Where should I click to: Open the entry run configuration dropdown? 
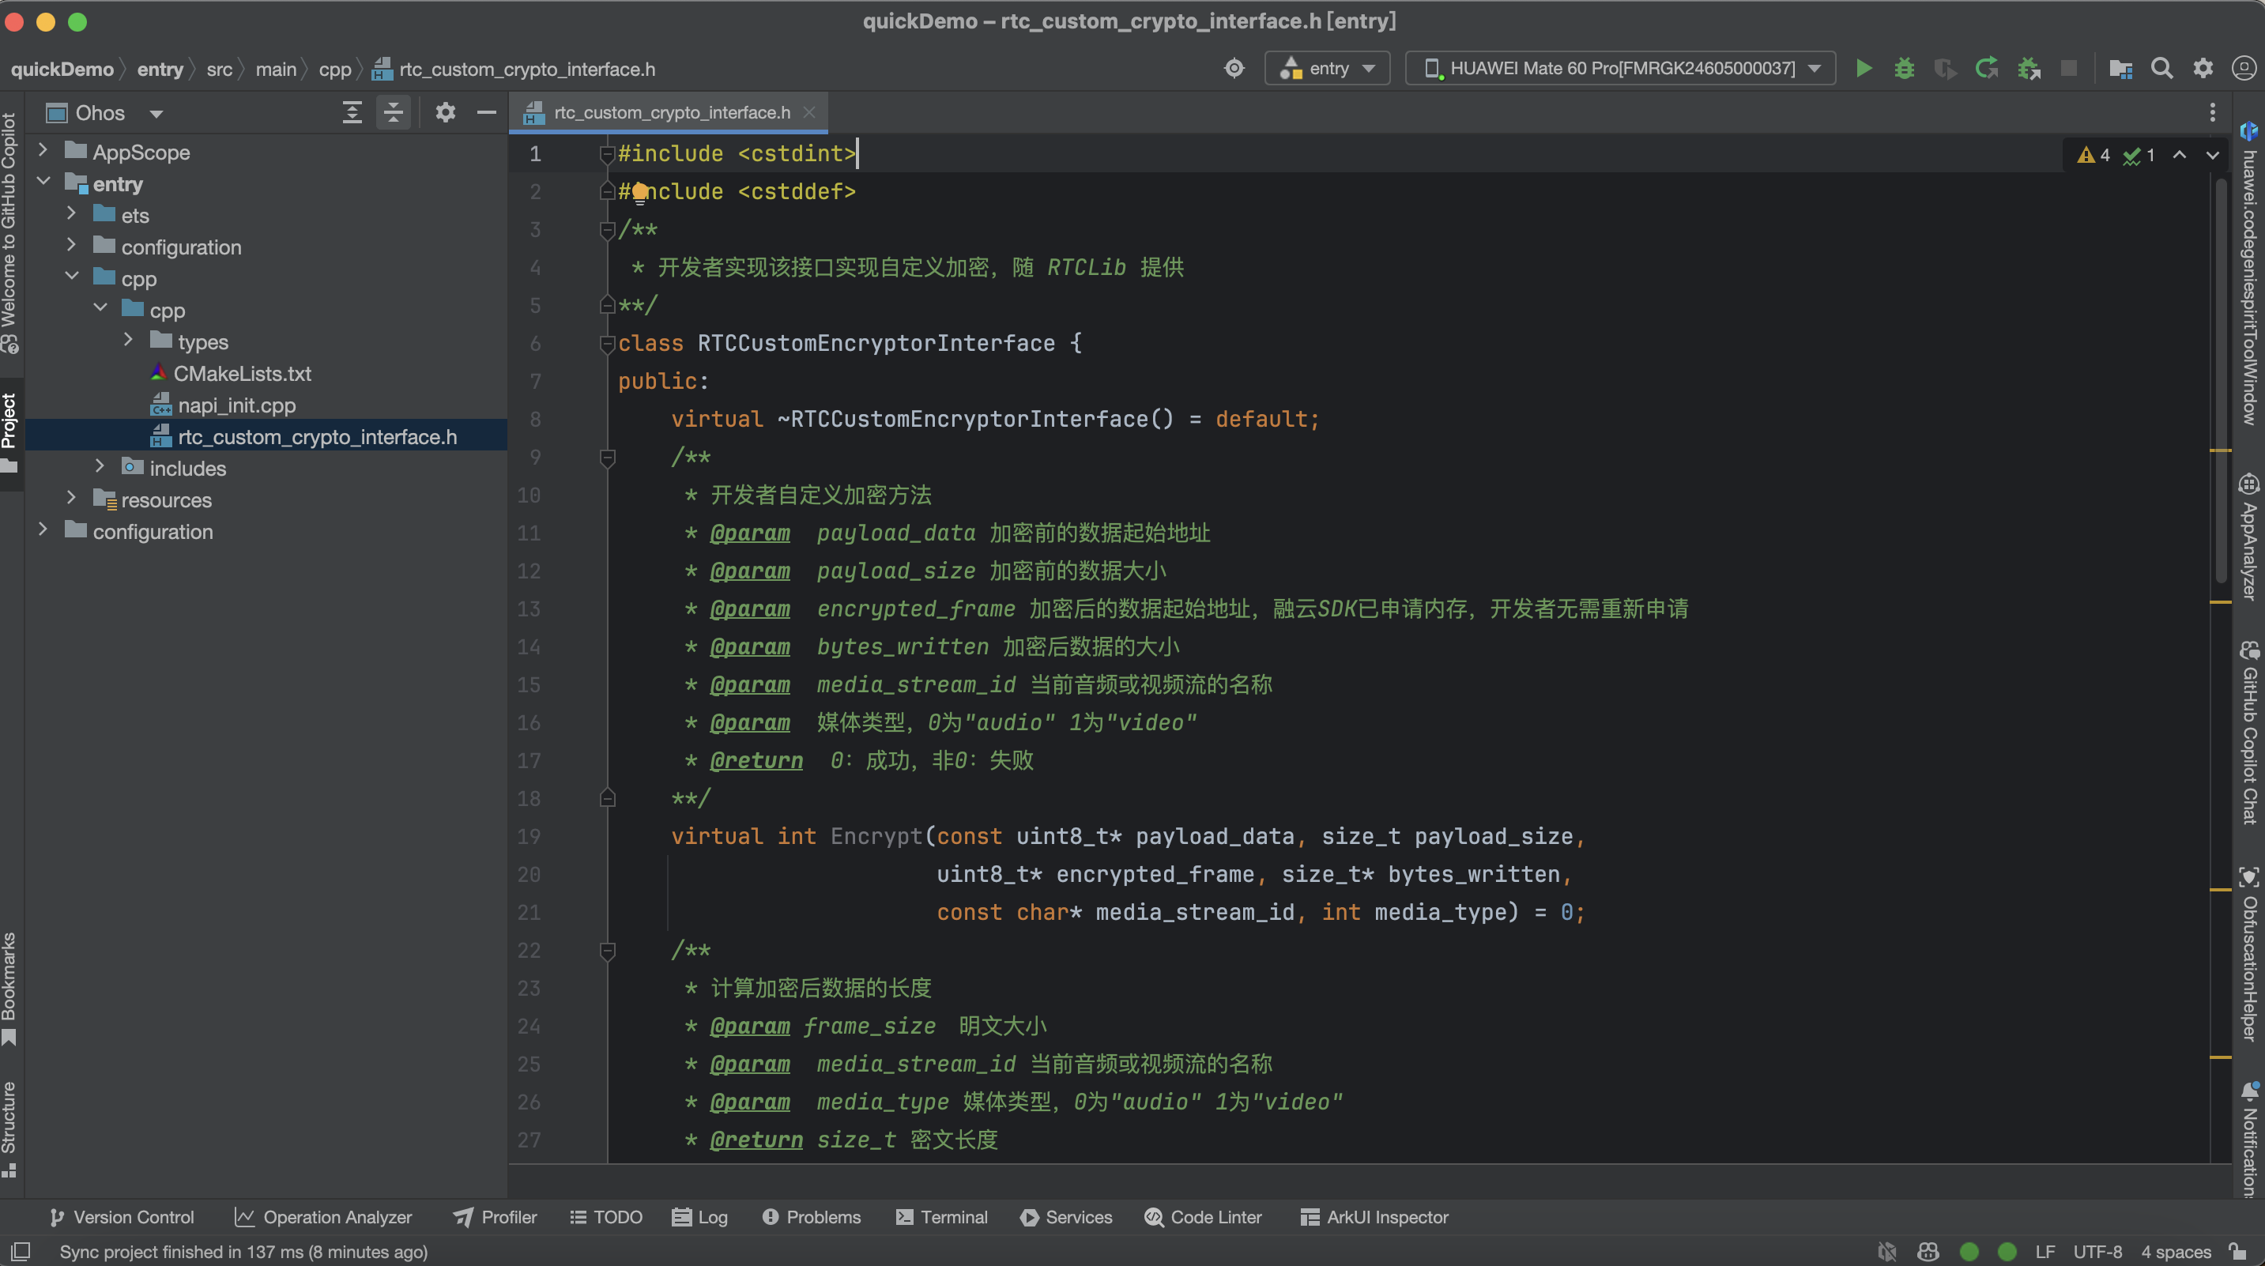click(x=1327, y=69)
